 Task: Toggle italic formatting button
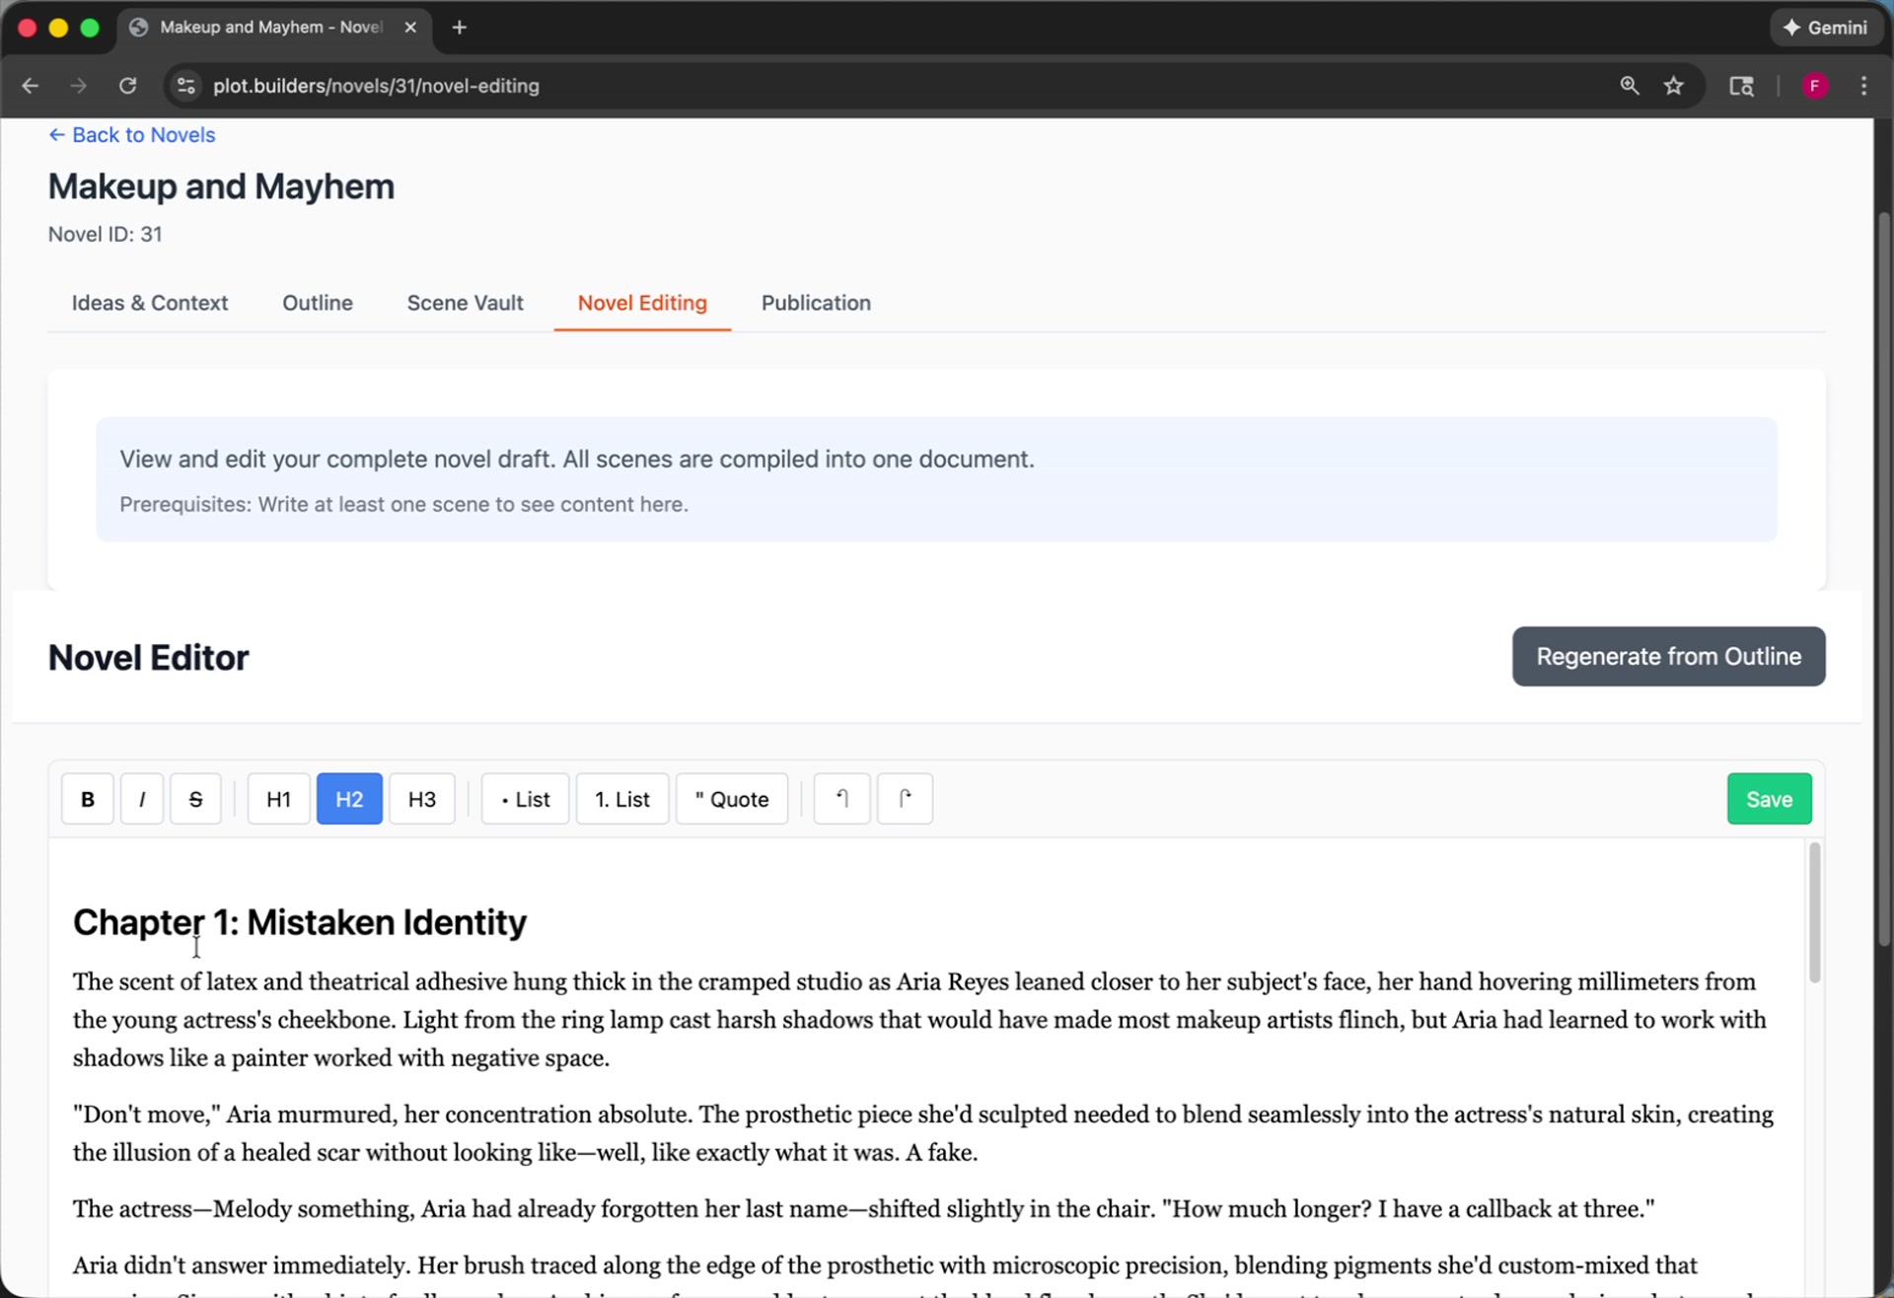coord(142,799)
